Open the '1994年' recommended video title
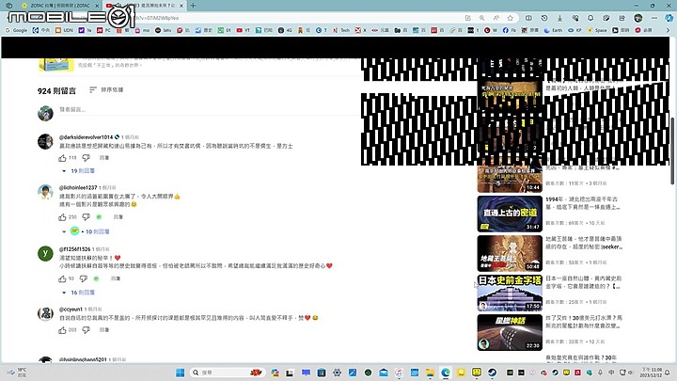Image resolution: width=677 pixels, height=381 pixels. pyautogui.click(x=583, y=203)
